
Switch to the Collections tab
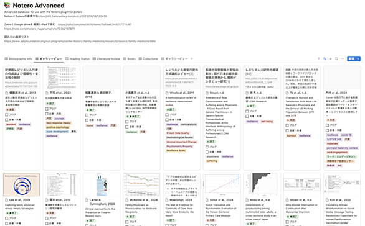148,59
